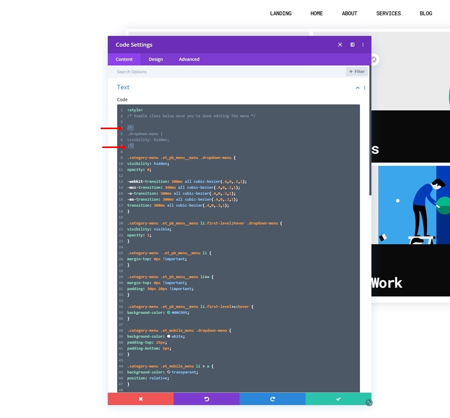Click the snap modal to sidebar icon

[x=352, y=45]
